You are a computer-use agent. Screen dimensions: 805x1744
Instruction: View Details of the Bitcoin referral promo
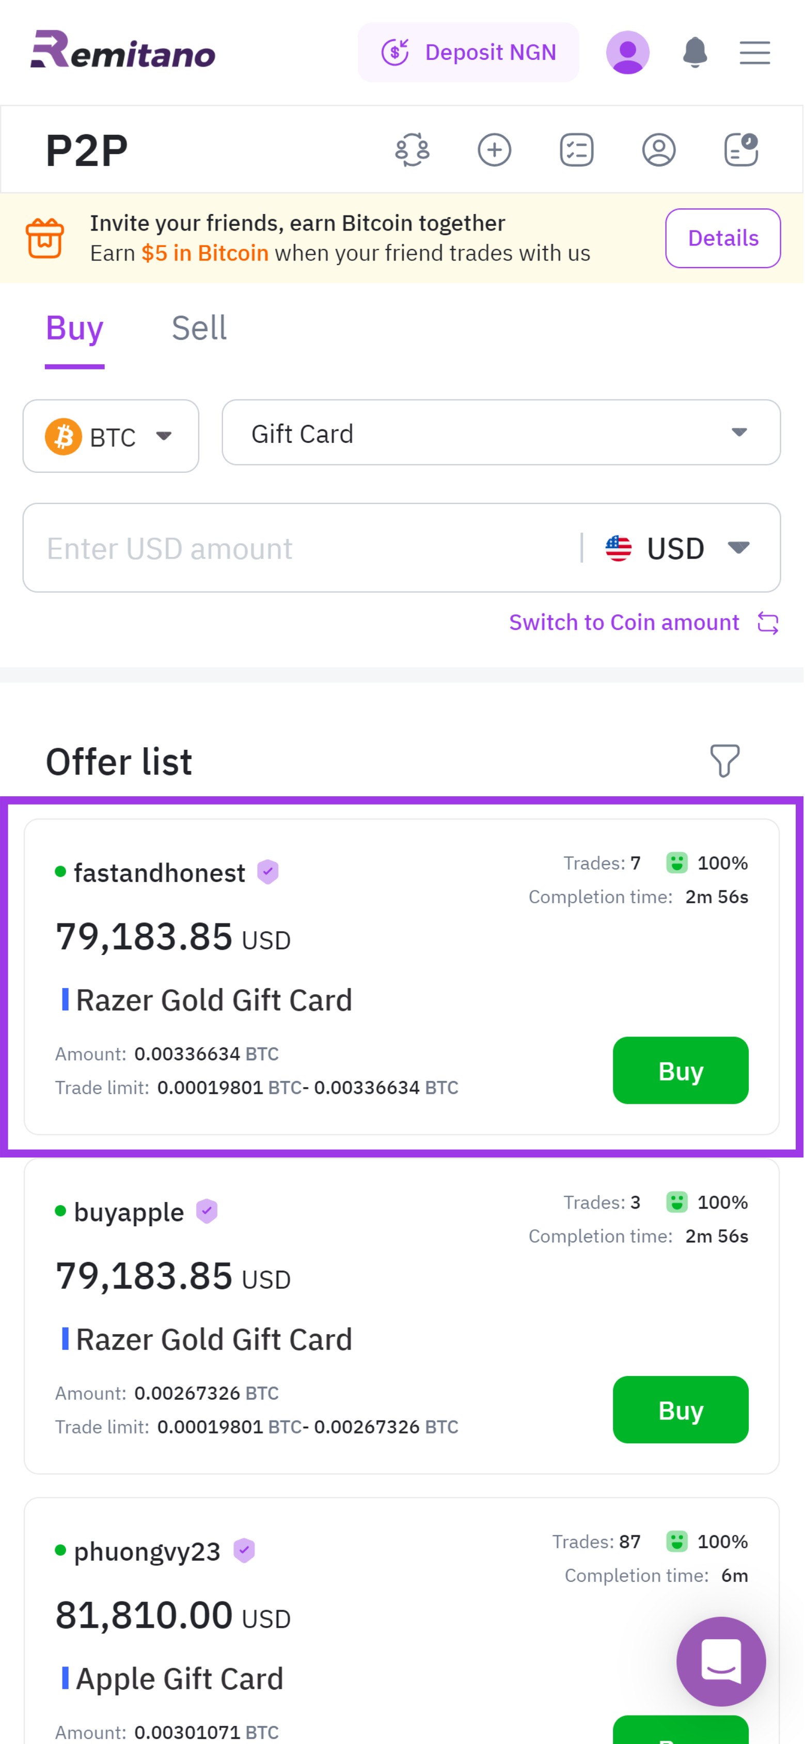click(722, 238)
